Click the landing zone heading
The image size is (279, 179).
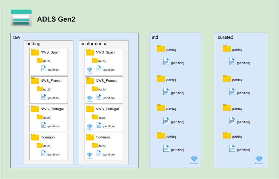pos(33,44)
